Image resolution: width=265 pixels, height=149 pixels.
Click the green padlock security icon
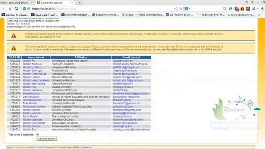pyautogui.click(x=29, y=9)
